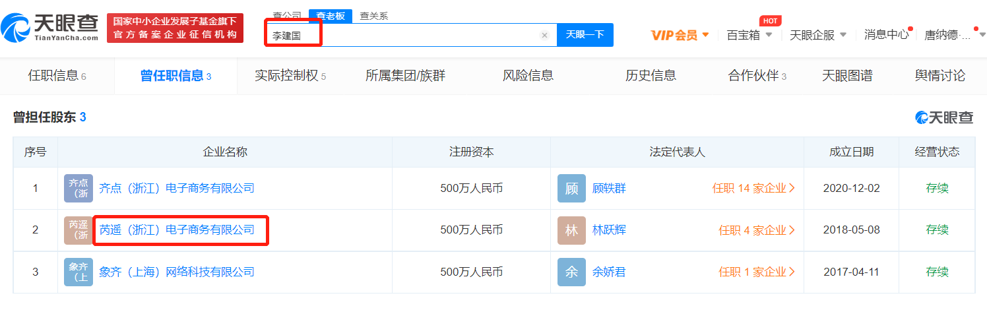Open the 所属集团/族群 tab

pyautogui.click(x=405, y=76)
